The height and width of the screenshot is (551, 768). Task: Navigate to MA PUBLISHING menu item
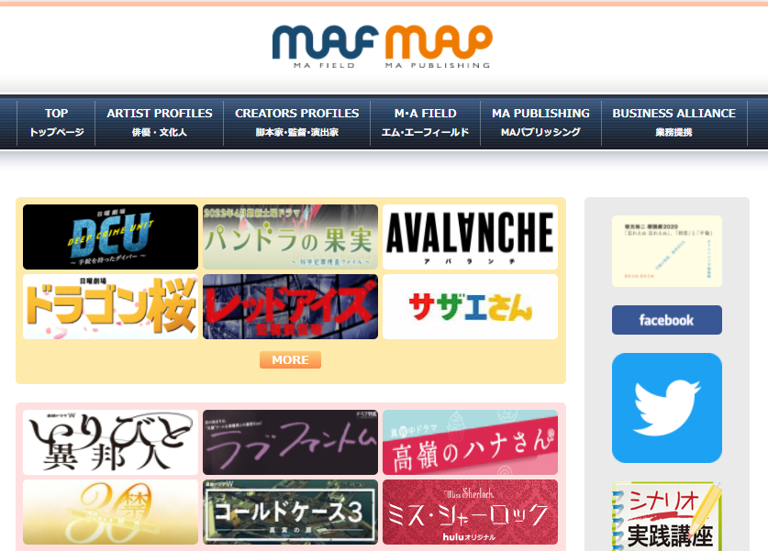[x=540, y=122]
